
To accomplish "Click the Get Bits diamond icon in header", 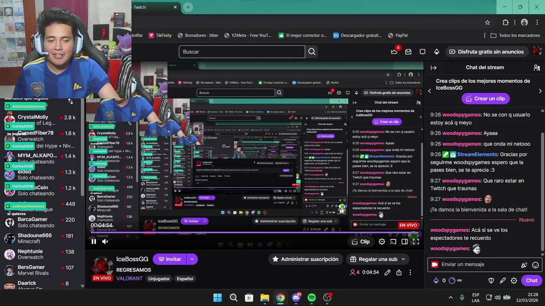I will (x=436, y=52).
